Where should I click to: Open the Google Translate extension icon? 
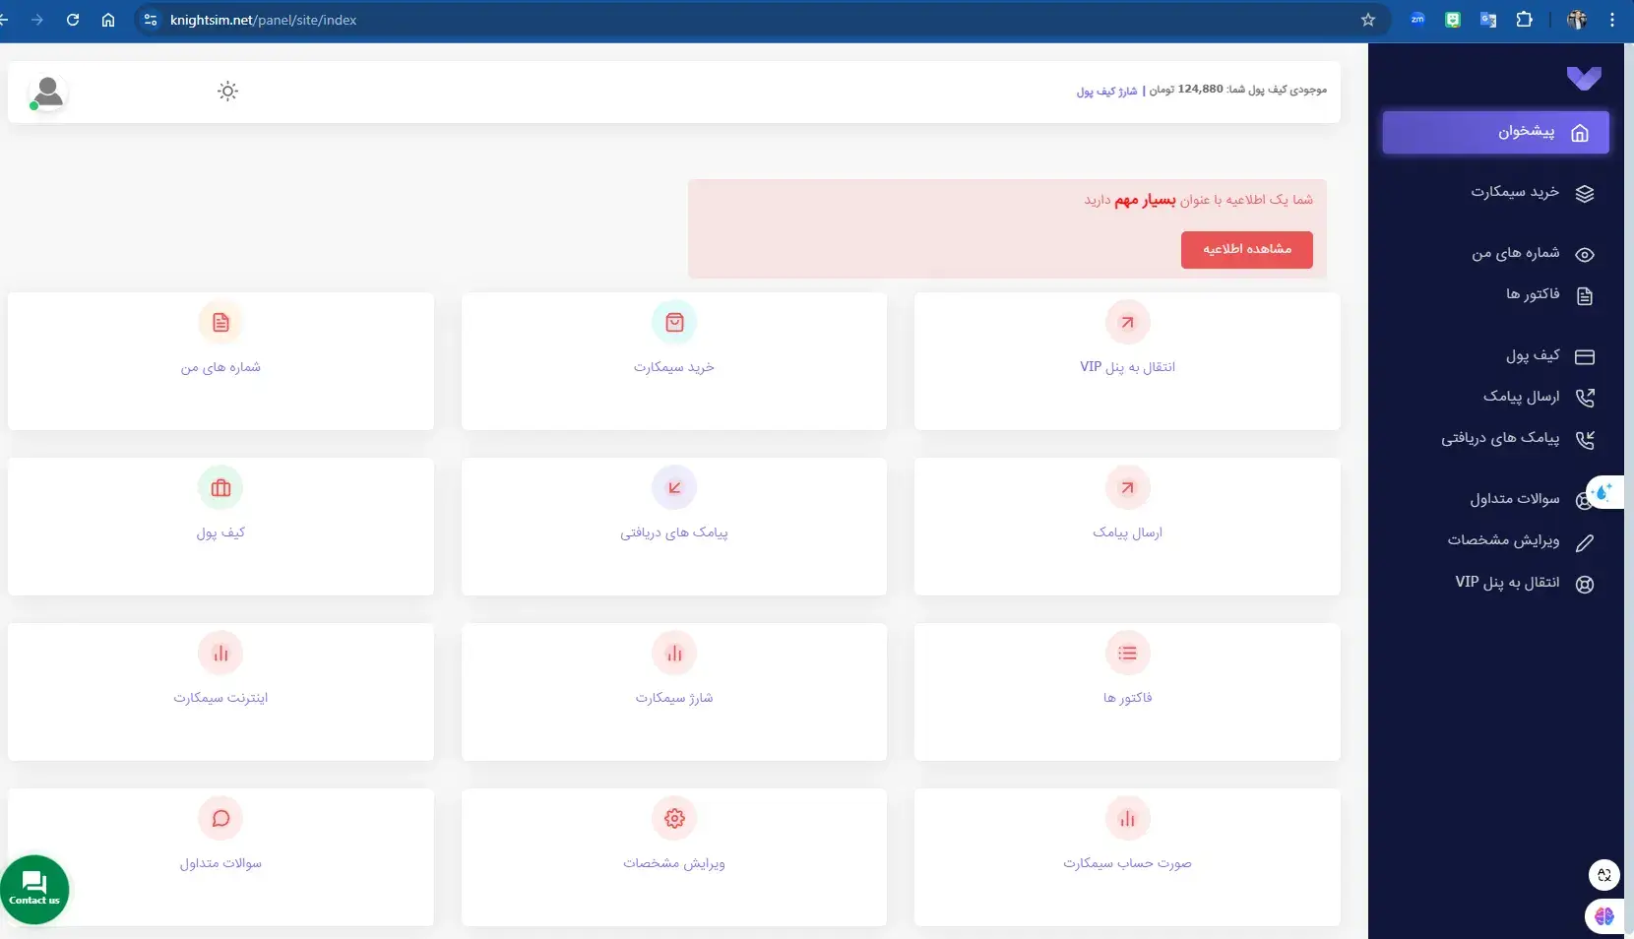(x=1488, y=20)
